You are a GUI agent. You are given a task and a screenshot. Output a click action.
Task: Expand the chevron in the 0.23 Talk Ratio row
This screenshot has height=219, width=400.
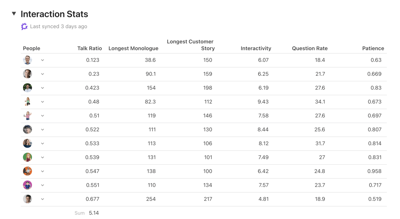[42, 74]
